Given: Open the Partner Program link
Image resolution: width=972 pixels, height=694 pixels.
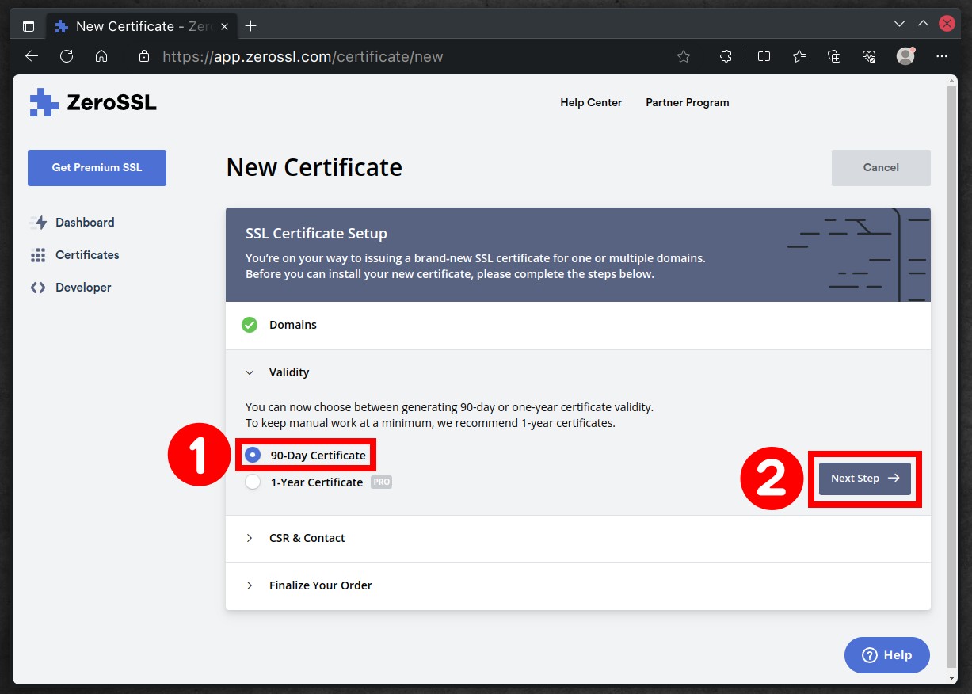Looking at the screenshot, I should pos(688,102).
